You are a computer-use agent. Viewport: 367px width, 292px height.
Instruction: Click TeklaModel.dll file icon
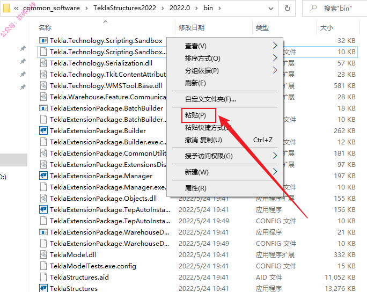point(43,254)
